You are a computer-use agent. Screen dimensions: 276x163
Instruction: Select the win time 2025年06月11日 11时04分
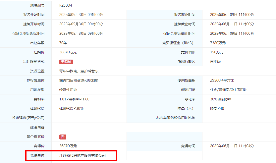click(232, 146)
